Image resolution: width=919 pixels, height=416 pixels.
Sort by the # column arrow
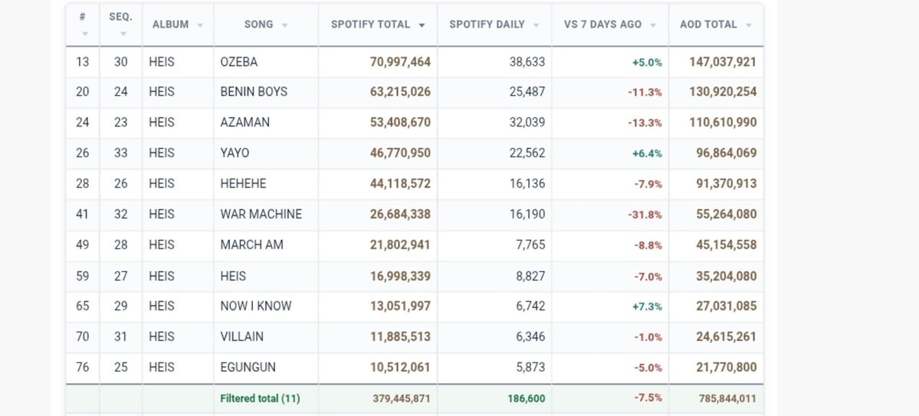[x=85, y=34]
